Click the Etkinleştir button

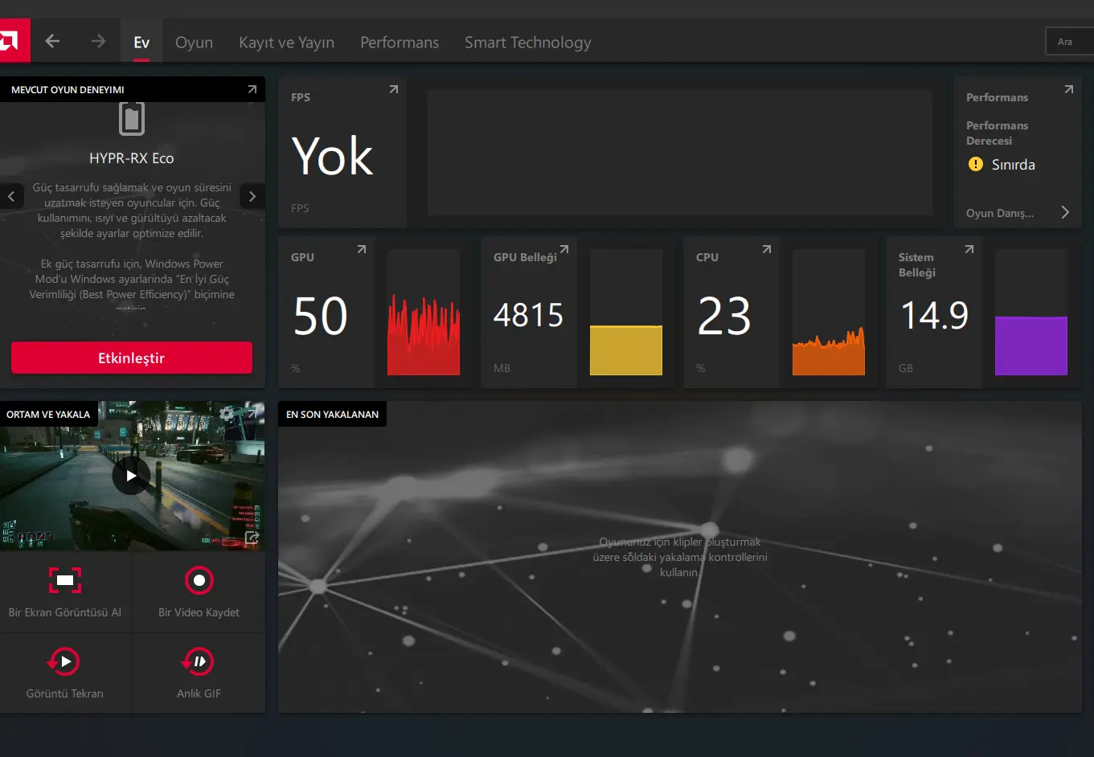132,358
